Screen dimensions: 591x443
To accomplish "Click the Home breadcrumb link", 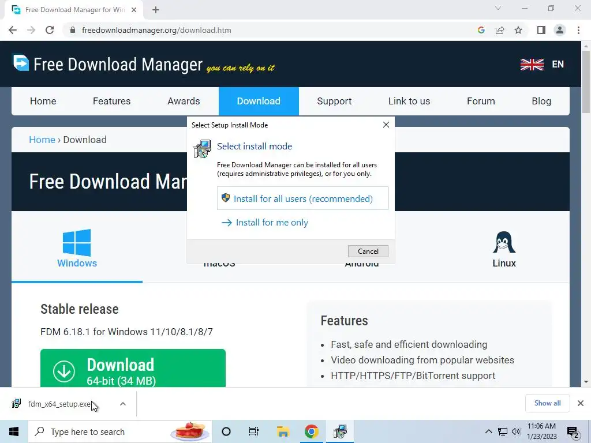I will 42,140.
